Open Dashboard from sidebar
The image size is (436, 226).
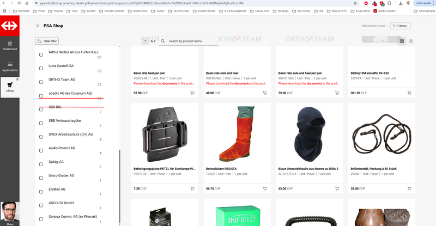click(x=10, y=46)
